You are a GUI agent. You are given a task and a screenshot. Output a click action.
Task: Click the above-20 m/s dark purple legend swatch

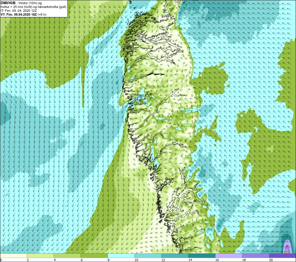tap(282, 256)
